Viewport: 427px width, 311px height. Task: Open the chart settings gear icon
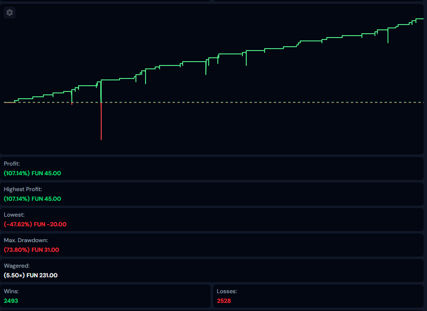(10, 13)
